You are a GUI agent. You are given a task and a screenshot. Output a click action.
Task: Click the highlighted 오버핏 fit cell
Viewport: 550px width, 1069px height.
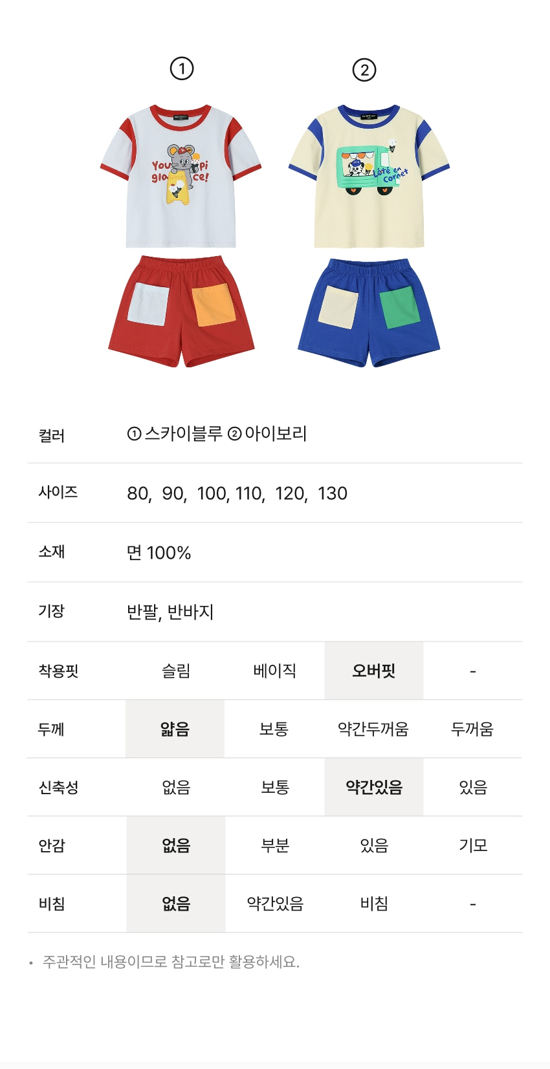(373, 671)
